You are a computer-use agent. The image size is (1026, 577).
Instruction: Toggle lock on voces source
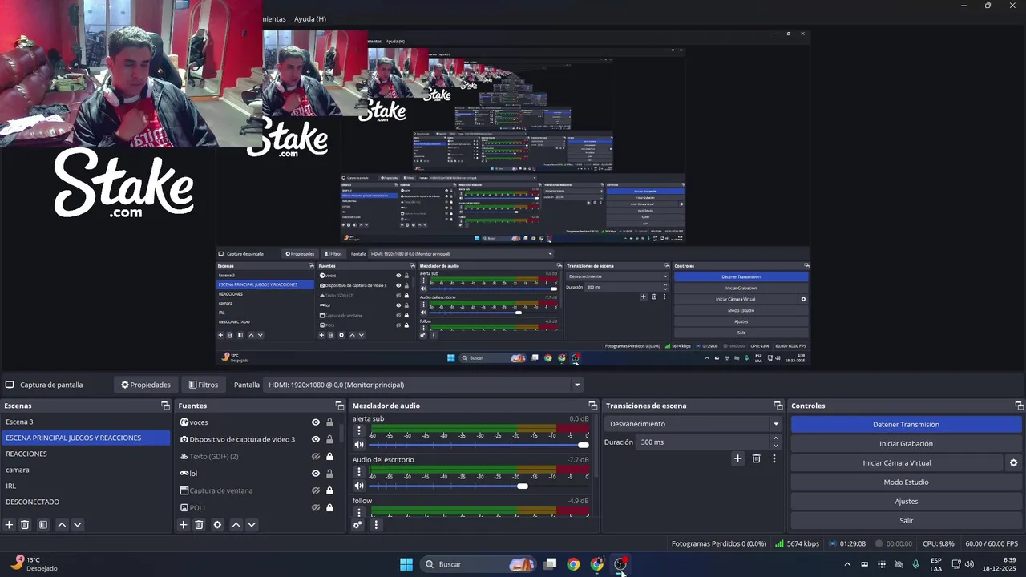pyautogui.click(x=329, y=422)
